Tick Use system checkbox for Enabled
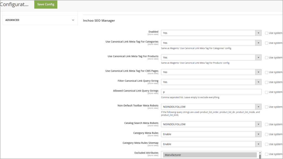Image resolution: width=283 pixels, height=159 pixels. [266, 33]
